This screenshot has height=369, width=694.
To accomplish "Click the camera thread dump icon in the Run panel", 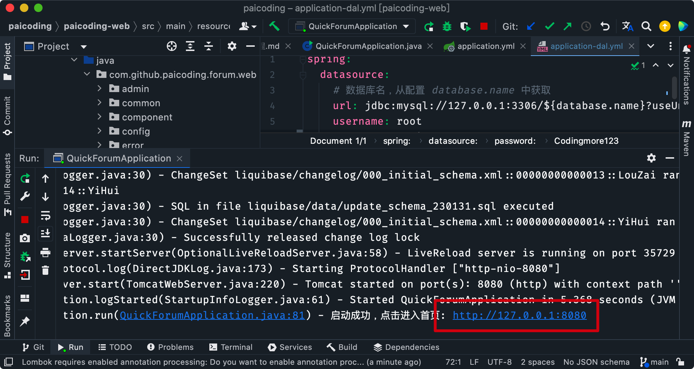I will pyautogui.click(x=25, y=238).
